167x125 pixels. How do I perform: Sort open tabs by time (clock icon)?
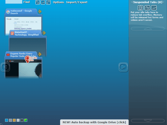click(x=48, y=2)
